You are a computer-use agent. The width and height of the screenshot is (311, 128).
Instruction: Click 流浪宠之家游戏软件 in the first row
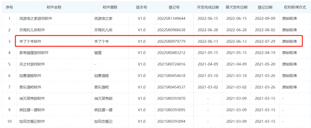tap(36, 18)
